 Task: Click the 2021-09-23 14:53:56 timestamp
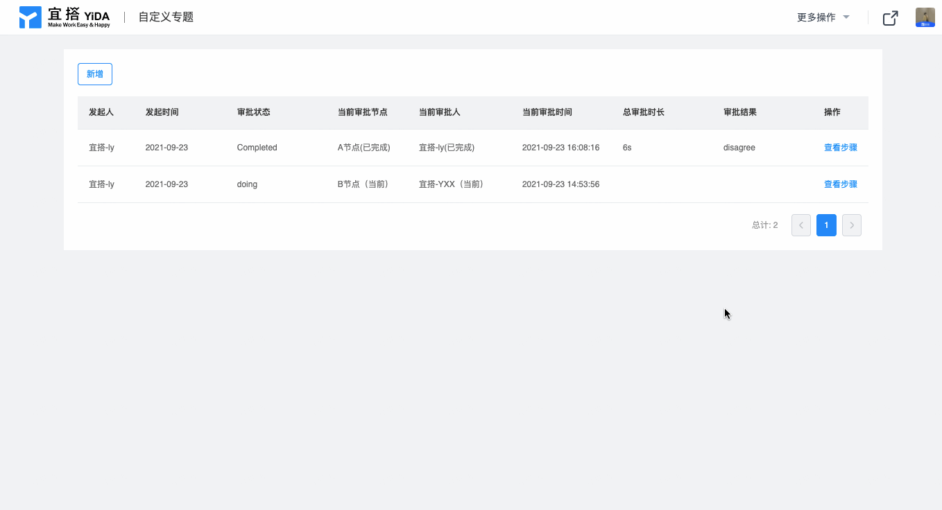[x=560, y=184]
